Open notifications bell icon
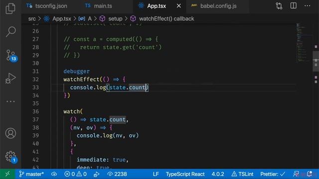This screenshot has height=179, width=319. [310, 174]
